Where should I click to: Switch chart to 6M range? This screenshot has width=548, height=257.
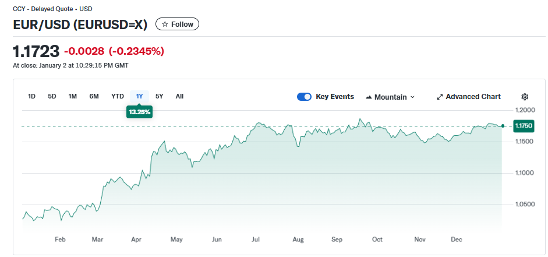tap(94, 96)
